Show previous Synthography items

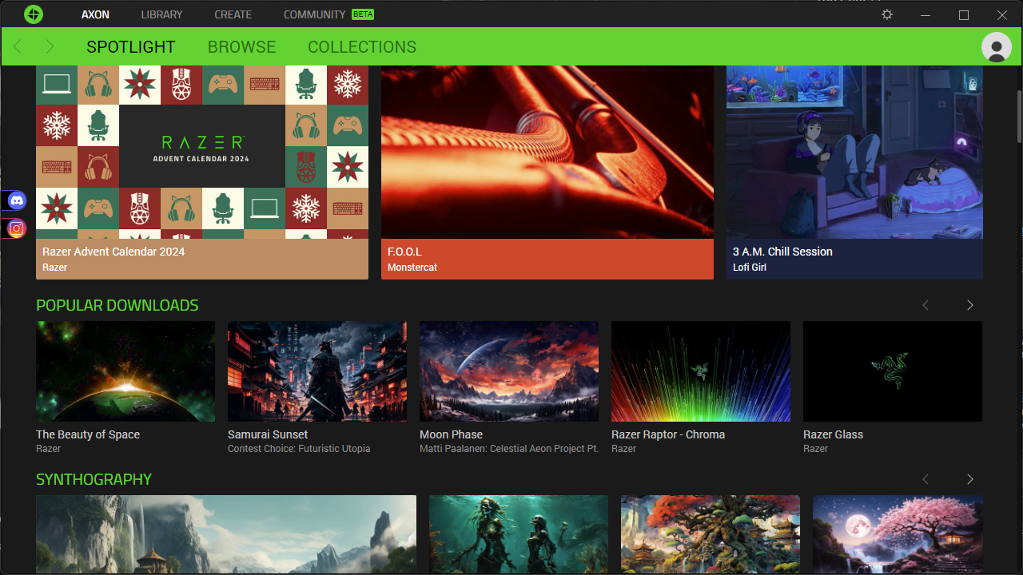925,479
